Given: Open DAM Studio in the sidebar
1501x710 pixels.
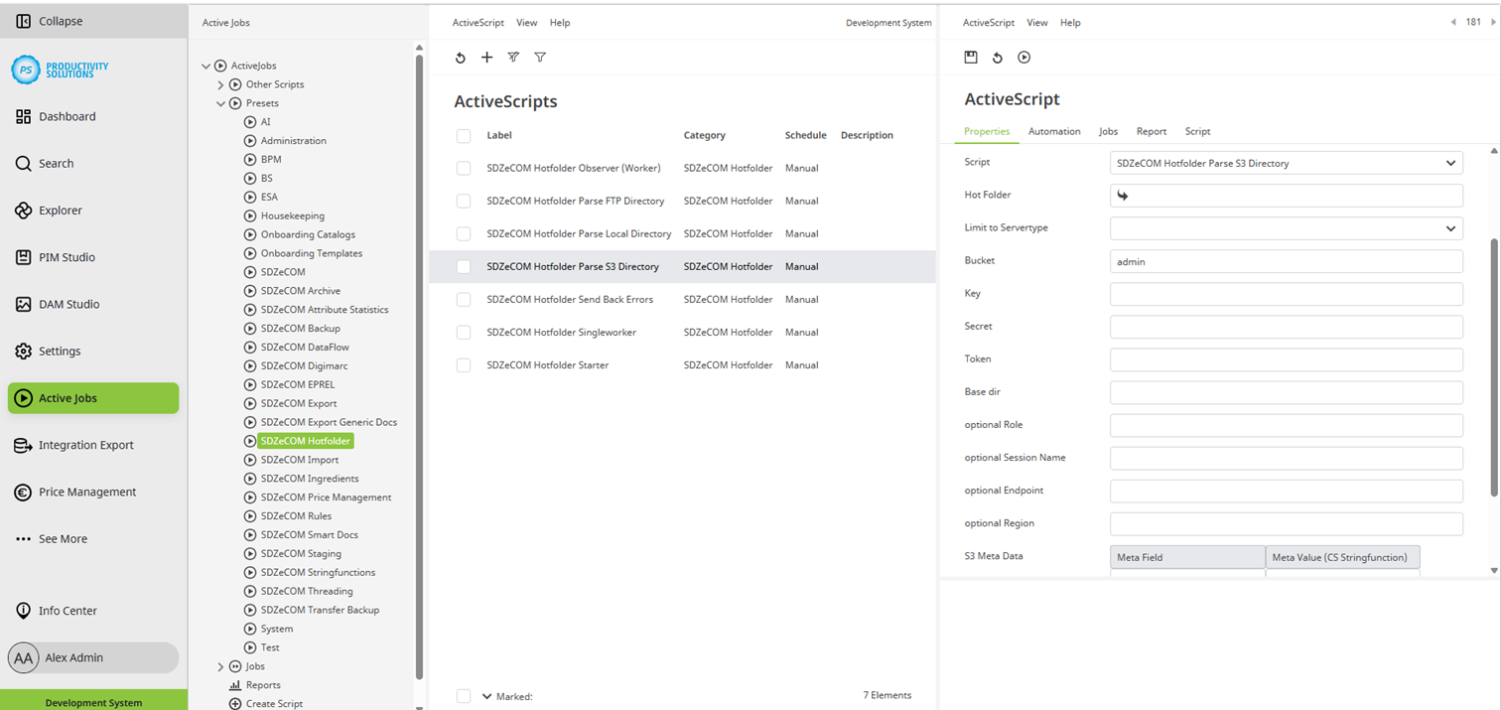Looking at the screenshot, I should coord(68,304).
